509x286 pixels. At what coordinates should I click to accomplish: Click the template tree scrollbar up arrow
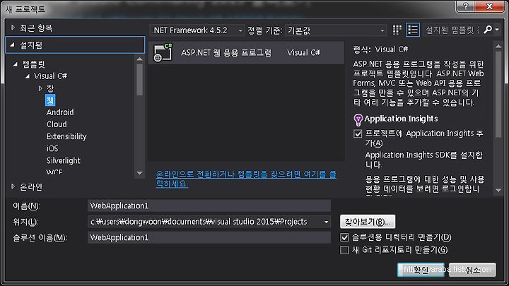[139, 59]
